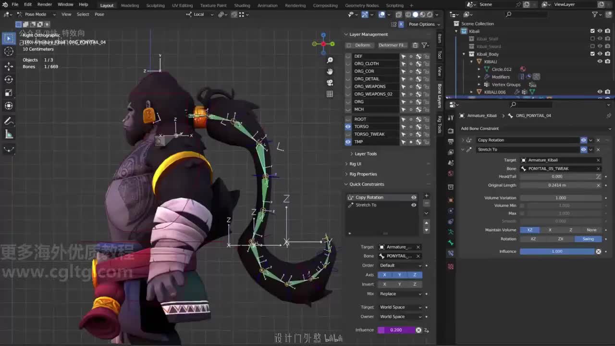Open the Pose menu in viewport header
This screenshot has width=615, height=346.
click(99, 14)
